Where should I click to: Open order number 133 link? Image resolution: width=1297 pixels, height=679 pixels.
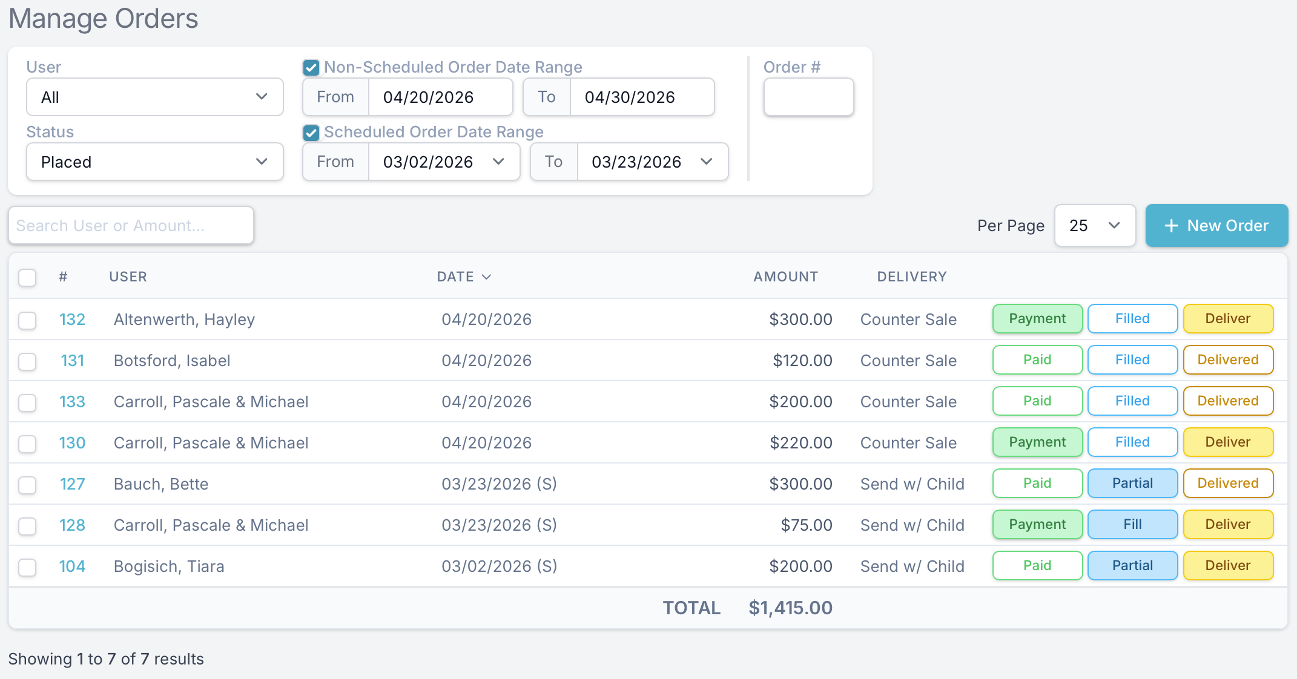coord(72,402)
